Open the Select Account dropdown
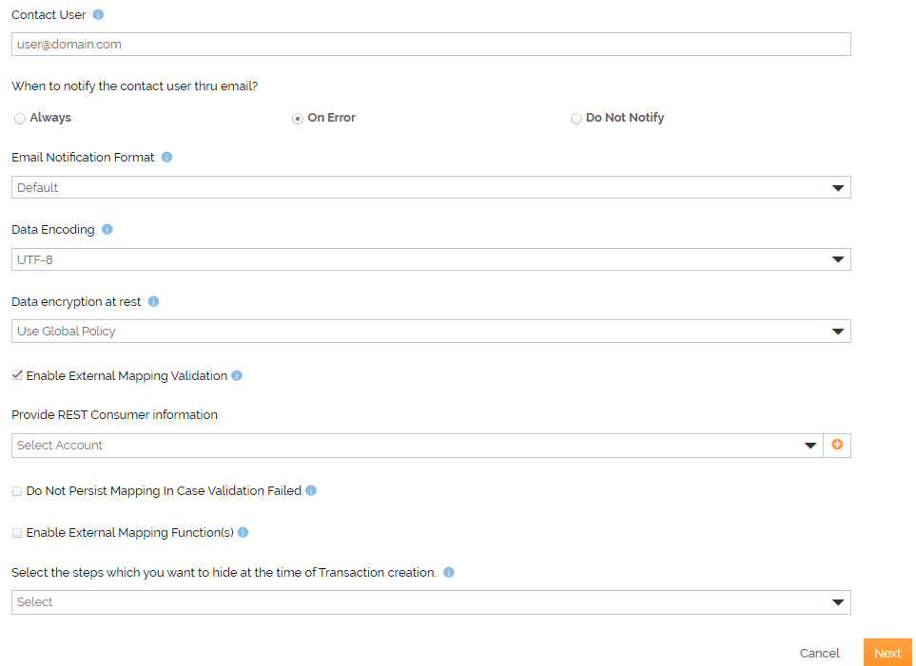This screenshot has height=666, width=916. pos(417,446)
